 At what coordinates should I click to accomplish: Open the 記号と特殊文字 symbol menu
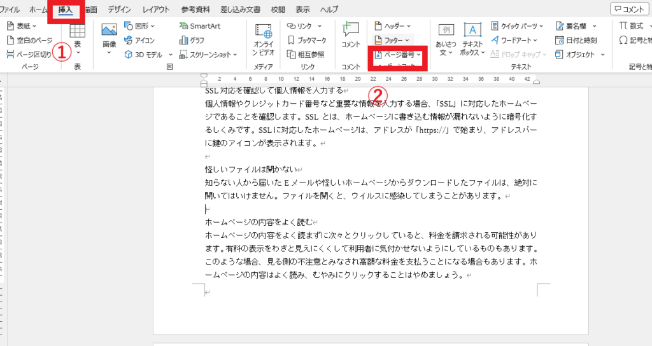pos(635,40)
